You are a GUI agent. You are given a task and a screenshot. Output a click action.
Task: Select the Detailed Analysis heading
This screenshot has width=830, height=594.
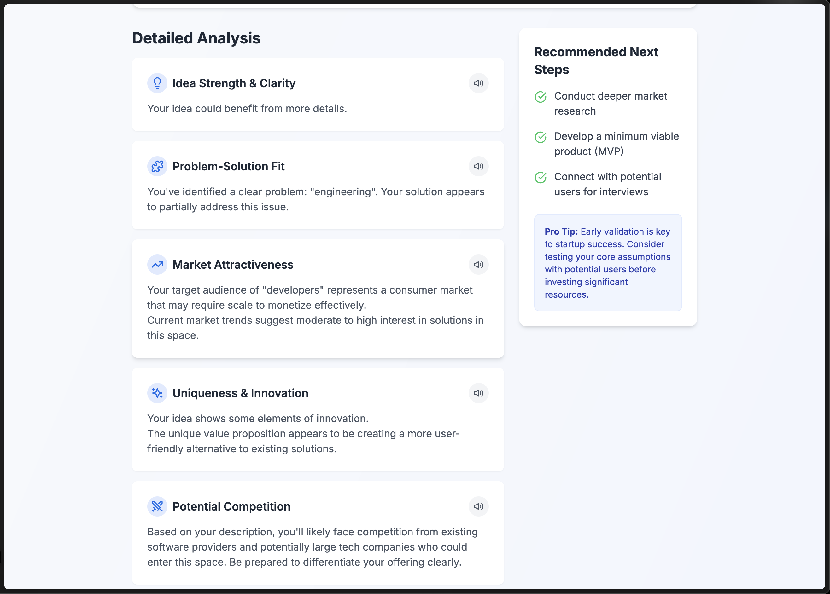click(x=196, y=38)
